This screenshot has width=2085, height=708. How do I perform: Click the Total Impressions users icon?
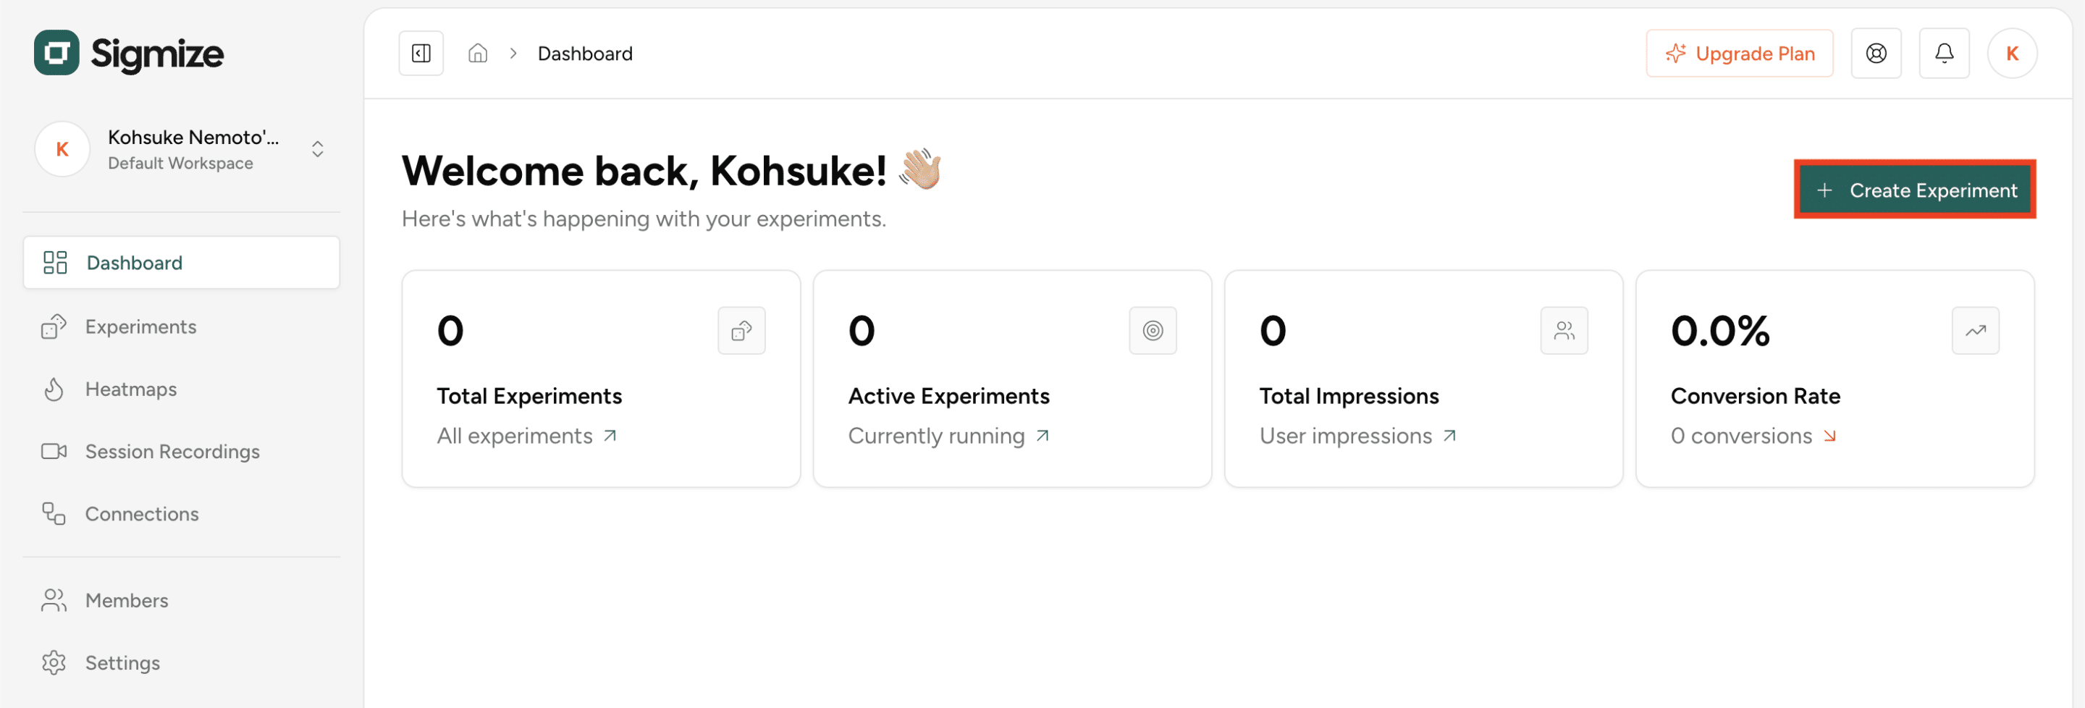click(x=1563, y=330)
